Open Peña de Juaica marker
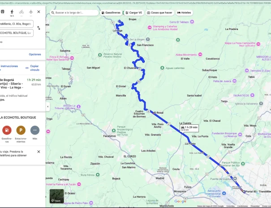Image resolution: width=271 pixels, height=208 pixels. (234, 81)
